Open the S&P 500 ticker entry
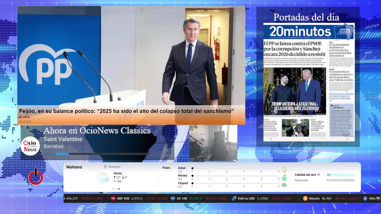381x214 pixels. tap(139, 198)
